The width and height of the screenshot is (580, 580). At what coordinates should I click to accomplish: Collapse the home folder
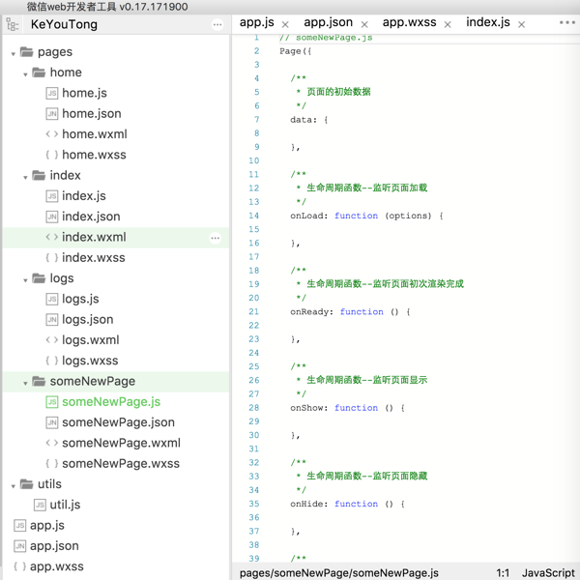(25, 74)
